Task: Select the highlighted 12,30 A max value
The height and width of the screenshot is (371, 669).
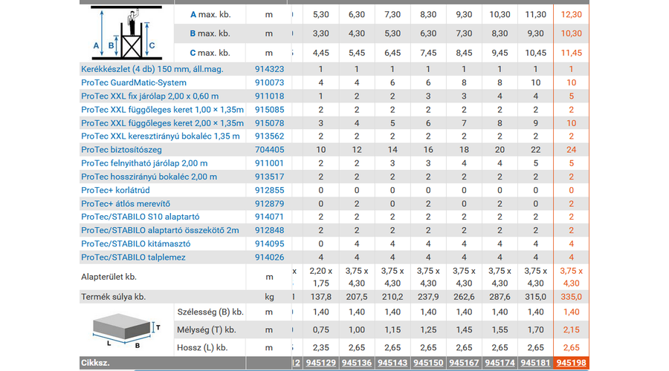Action: [572, 15]
